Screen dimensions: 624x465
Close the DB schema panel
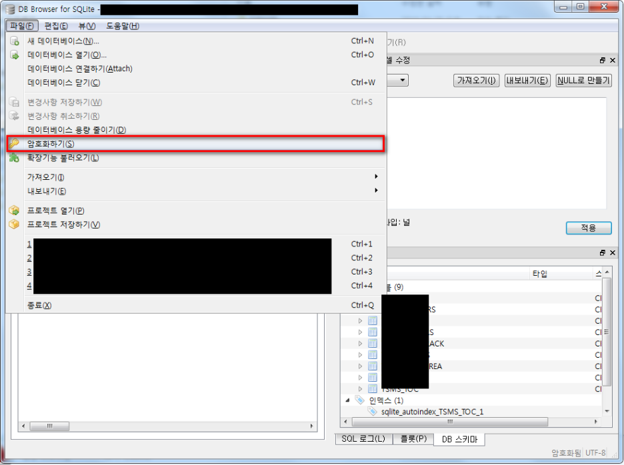[x=613, y=253]
